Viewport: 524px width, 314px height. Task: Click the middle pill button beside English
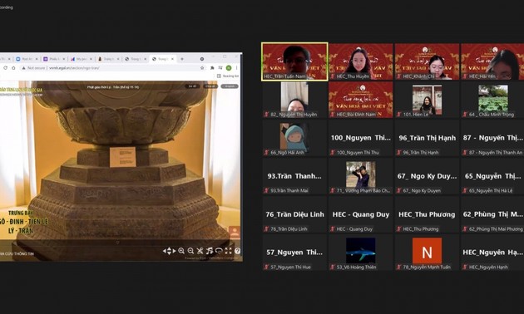210,86
